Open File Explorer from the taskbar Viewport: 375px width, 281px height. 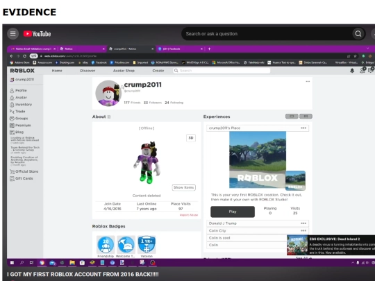(72, 263)
